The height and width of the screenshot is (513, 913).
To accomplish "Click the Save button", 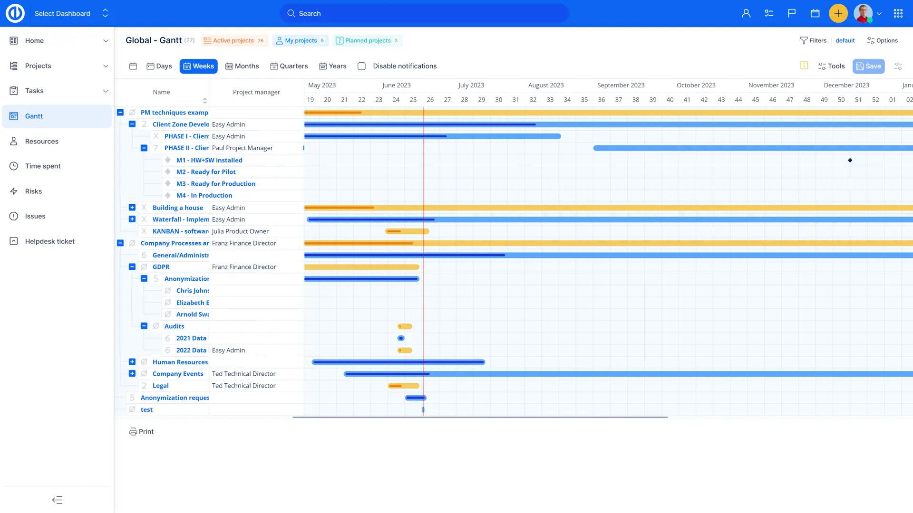I will (868, 66).
